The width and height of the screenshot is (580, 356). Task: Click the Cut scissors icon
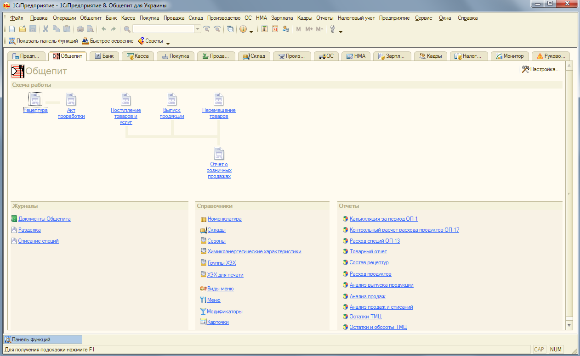(x=46, y=29)
